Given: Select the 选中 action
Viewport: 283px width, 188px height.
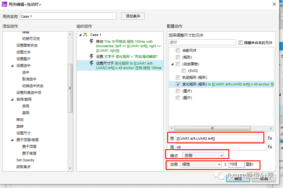Looking at the screenshot, I should 25,72.
